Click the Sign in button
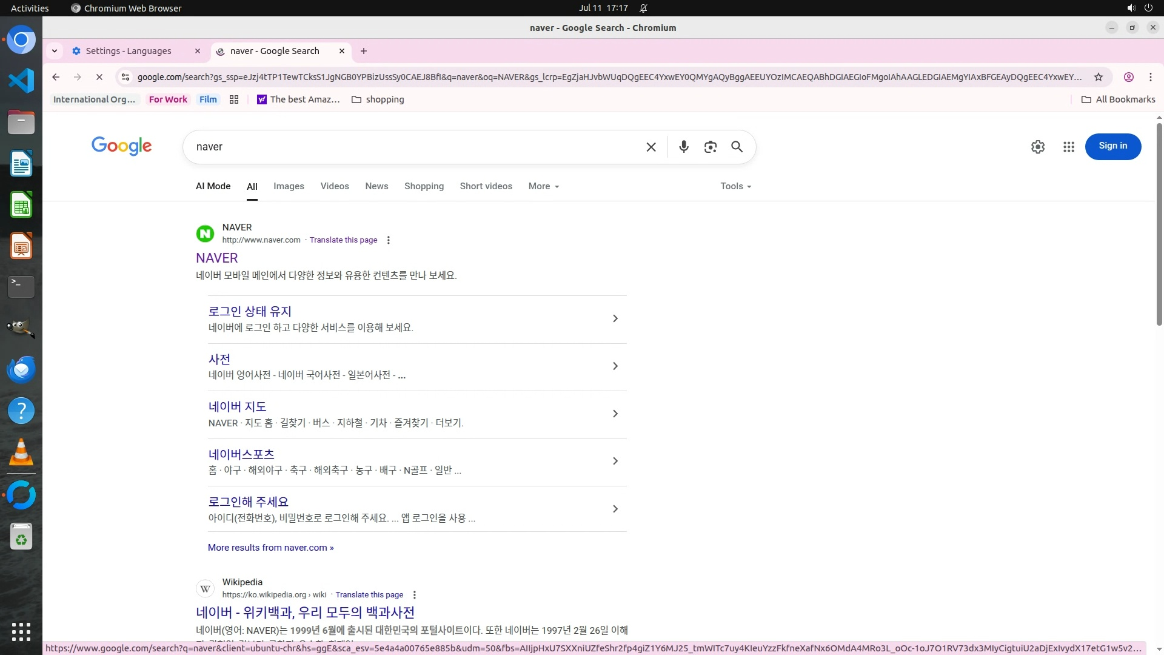The image size is (1164, 655). 1112,146
